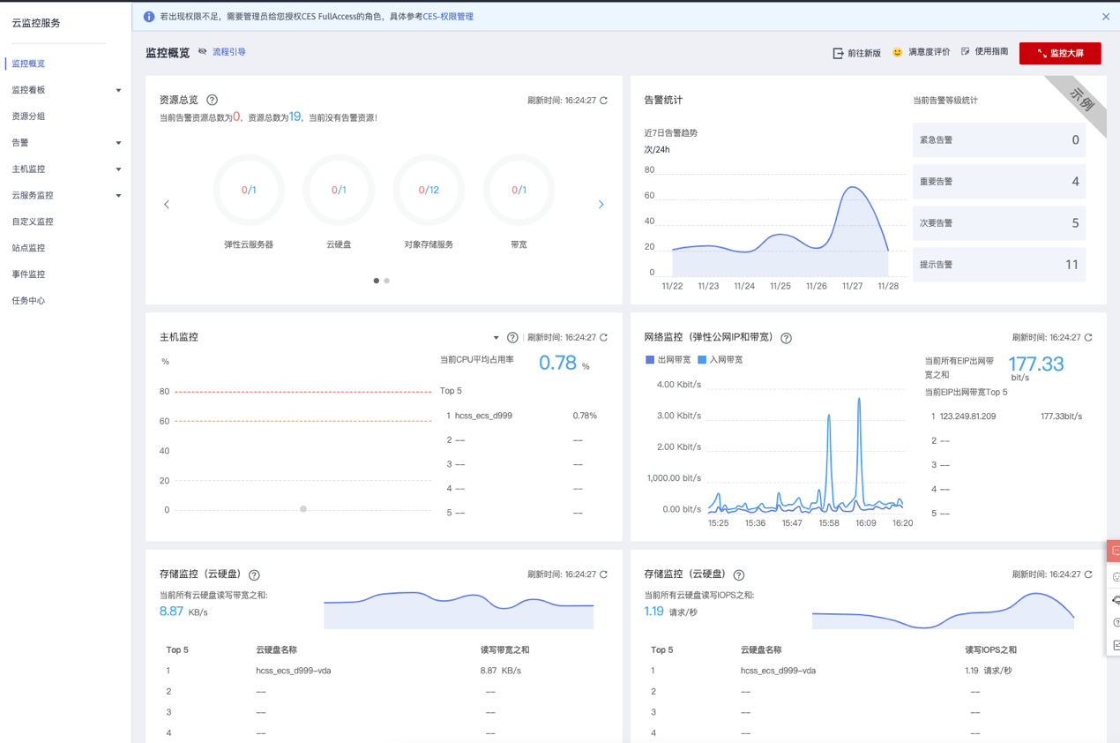The image size is (1120, 743).
Task: Click the 提示告警 count row
Action: click(x=999, y=265)
